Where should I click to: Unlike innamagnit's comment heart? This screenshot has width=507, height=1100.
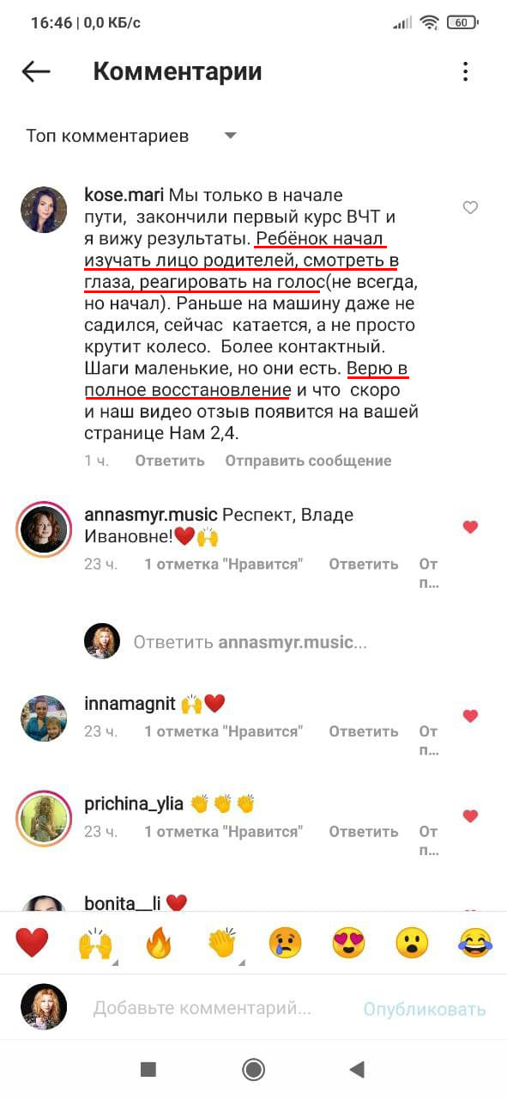pyautogui.click(x=470, y=715)
